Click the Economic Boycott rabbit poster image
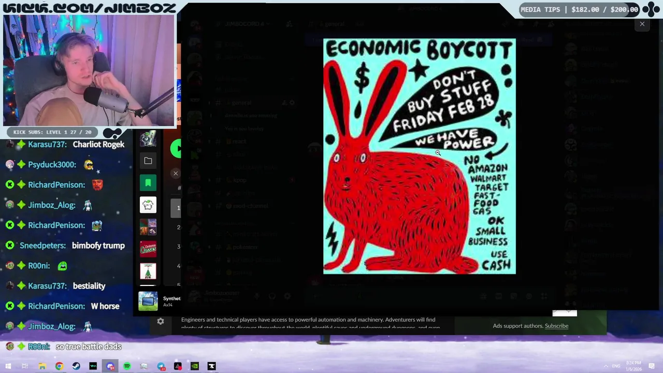Viewport: 663px width, 373px height. (420, 156)
